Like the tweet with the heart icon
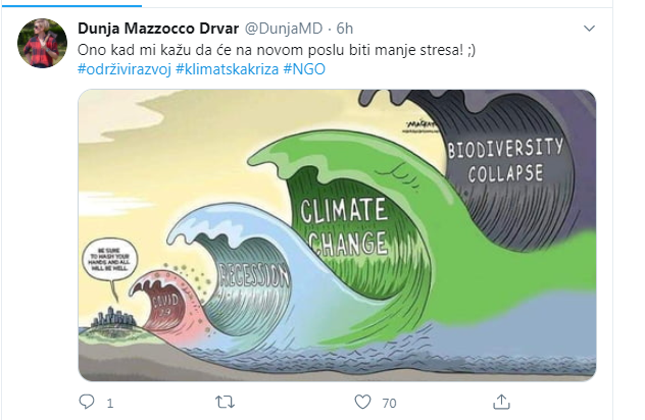645x420 pixels. click(362, 402)
